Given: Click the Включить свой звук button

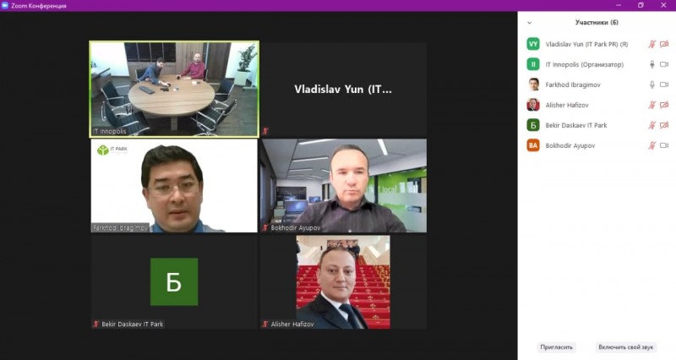Looking at the screenshot, I should pos(625,347).
